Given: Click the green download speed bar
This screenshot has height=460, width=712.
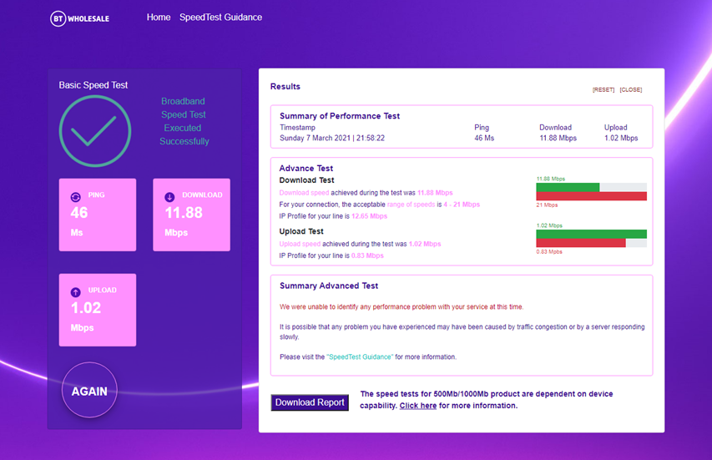Looking at the screenshot, I should pyautogui.click(x=568, y=187).
